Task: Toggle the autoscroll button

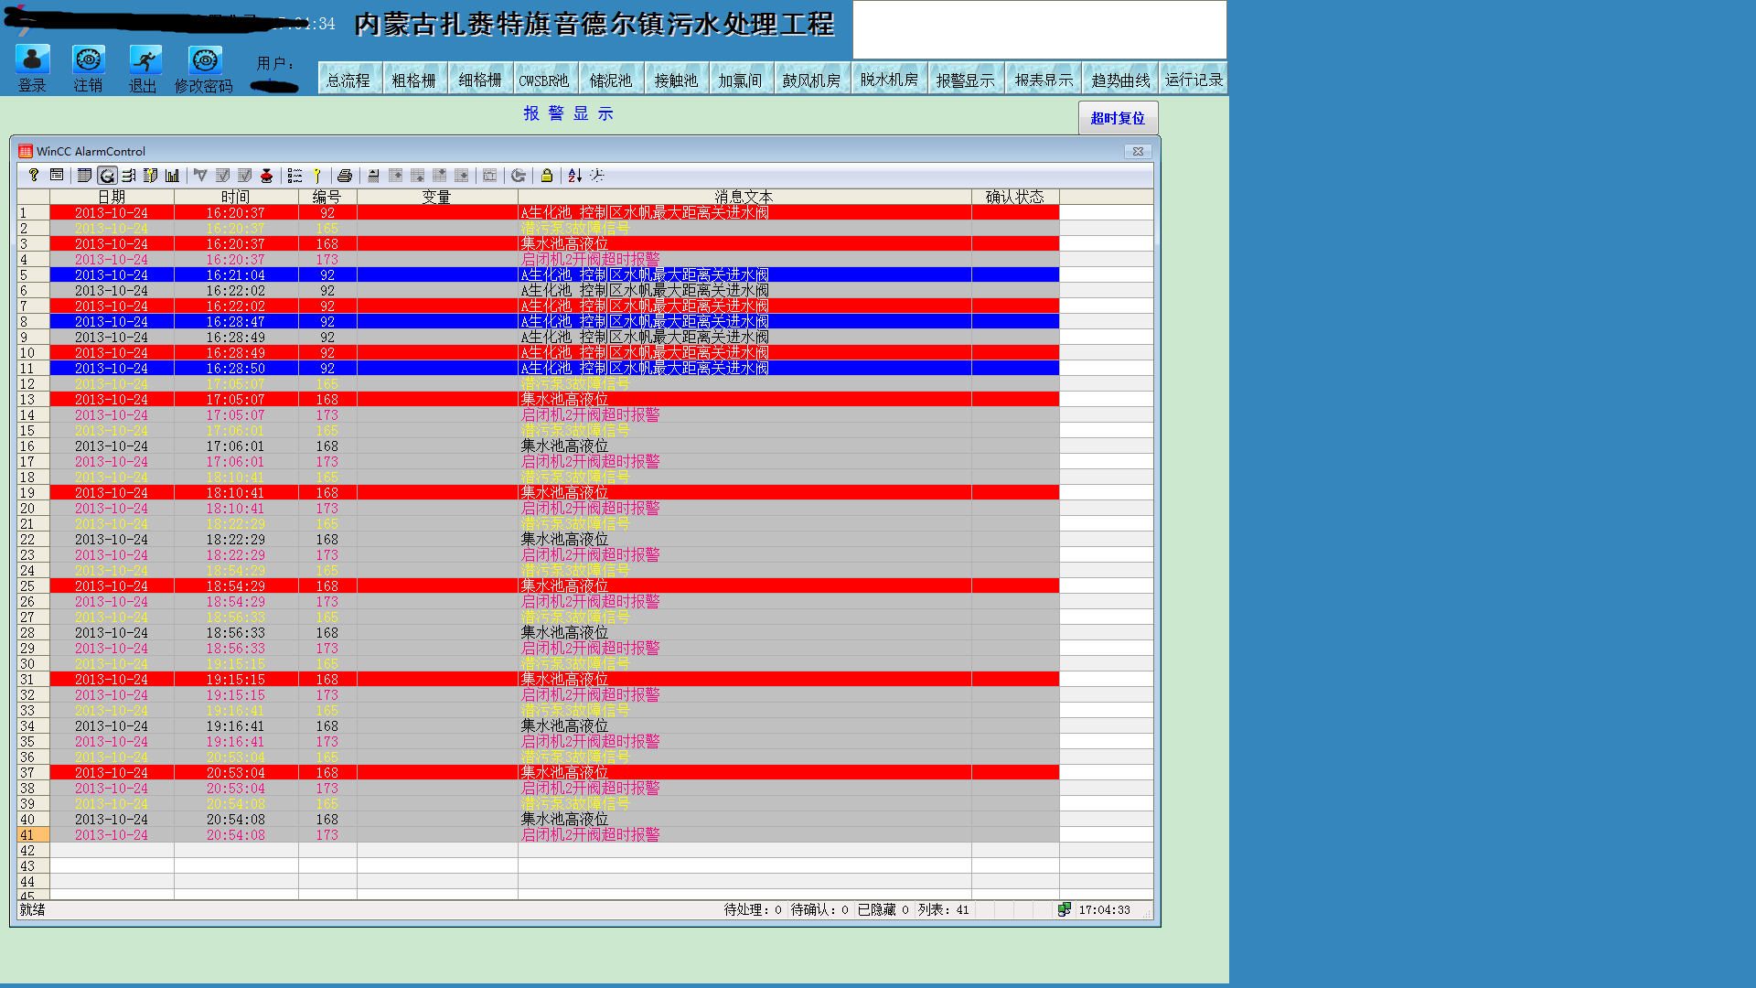Action: pos(373,176)
